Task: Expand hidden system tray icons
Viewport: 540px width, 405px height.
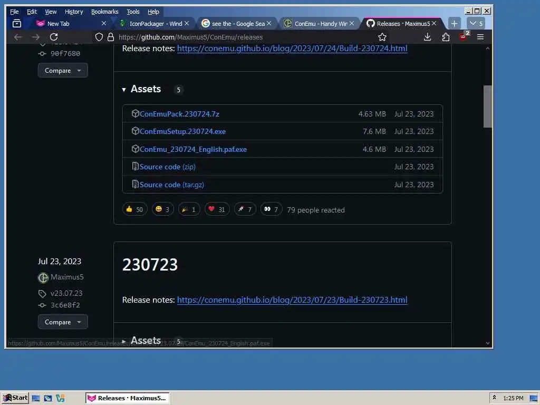Action: [x=494, y=398]
